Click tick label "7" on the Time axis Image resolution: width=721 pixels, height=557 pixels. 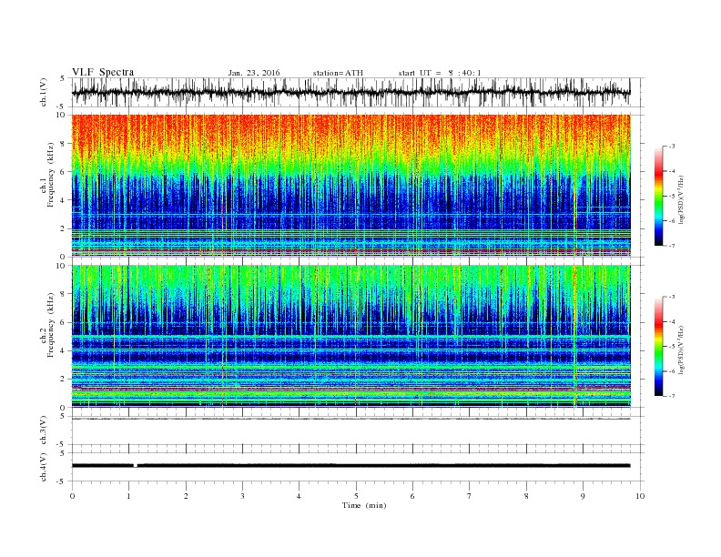coord(470,496)
